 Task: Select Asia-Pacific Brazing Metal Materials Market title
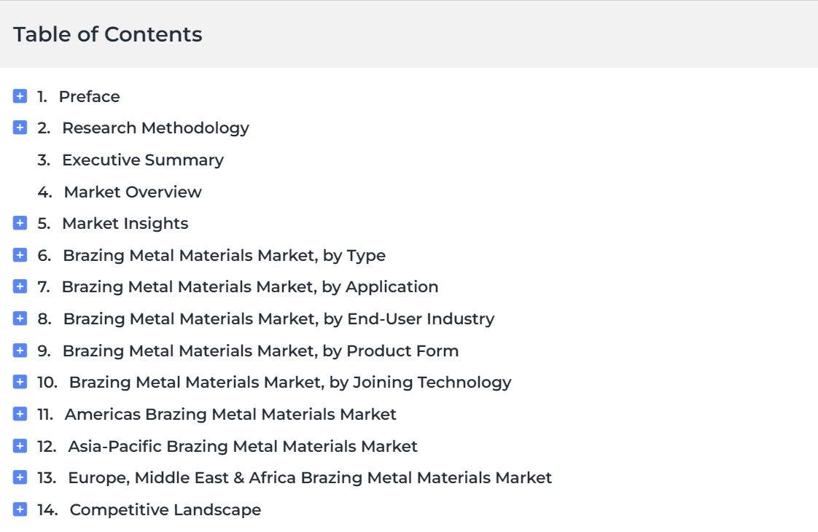pos(243,447)
